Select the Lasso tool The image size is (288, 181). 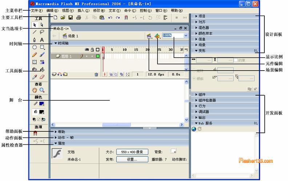point(42,32)
